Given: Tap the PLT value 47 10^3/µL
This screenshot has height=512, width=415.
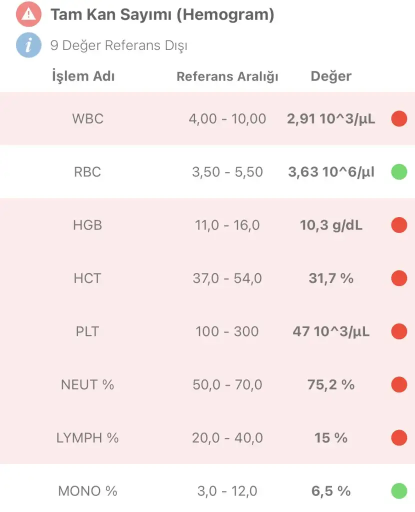Looking at the screenshot, I should (x=331, y=331).
